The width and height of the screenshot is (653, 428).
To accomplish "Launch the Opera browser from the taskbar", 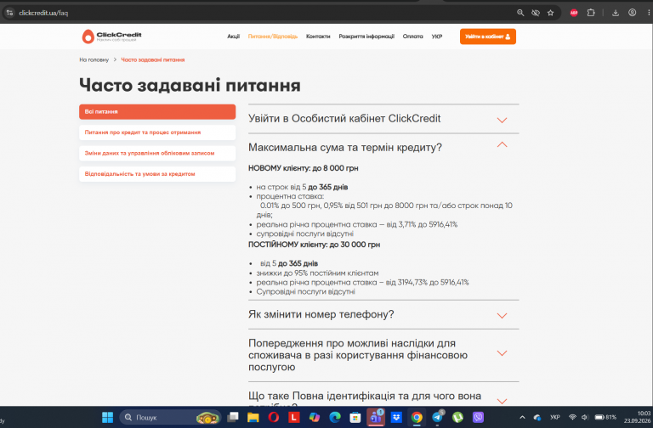I will (274, 417).
